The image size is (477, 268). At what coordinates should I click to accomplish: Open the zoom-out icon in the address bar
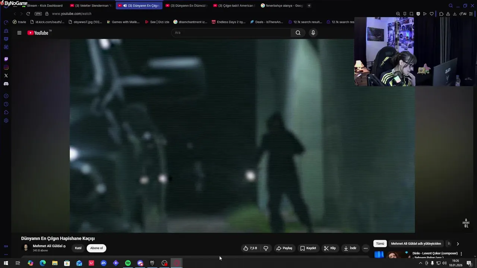(x=398, y=14)
